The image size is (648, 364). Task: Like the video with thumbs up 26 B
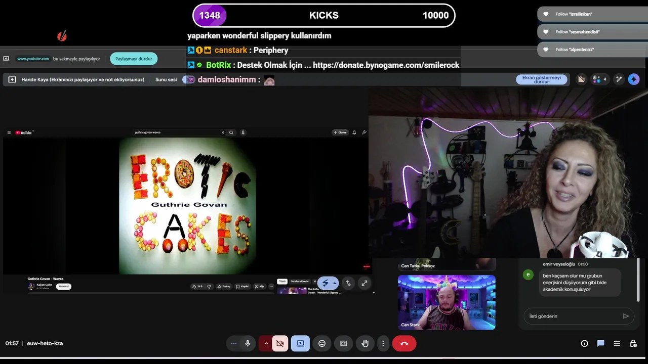pos(197,286)
